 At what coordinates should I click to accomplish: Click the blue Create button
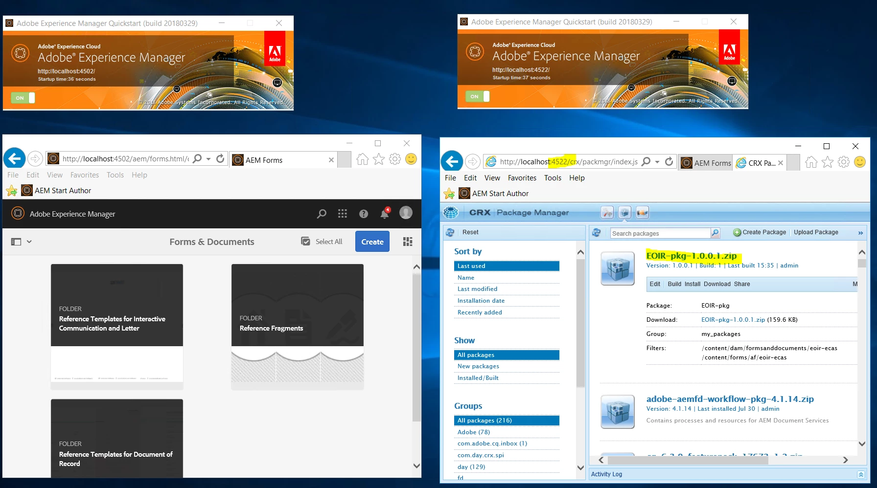coord(372,242)
